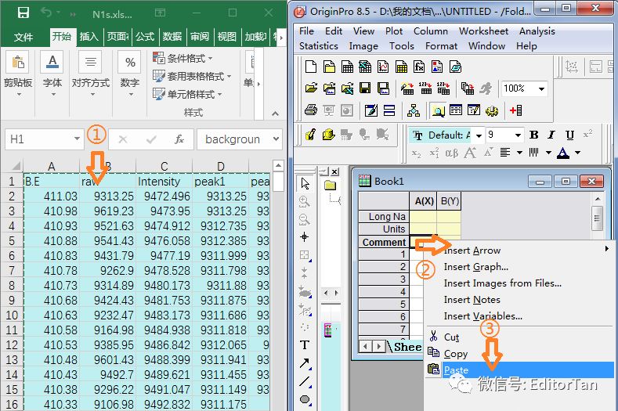Click Excel formula bar text background
The image size is (618, 411).
pyautogui.click(x=233, y=139)
